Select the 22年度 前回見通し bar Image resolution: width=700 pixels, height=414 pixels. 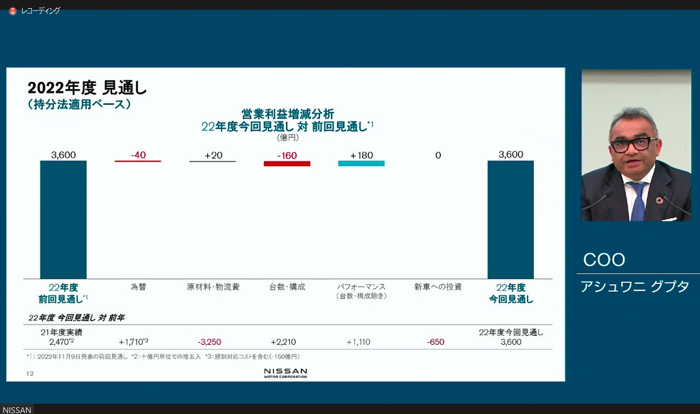click(63, 219)
